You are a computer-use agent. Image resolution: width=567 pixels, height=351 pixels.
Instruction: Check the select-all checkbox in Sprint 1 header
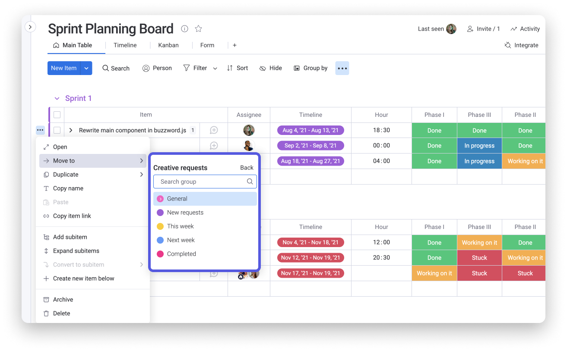pos(57,115)
